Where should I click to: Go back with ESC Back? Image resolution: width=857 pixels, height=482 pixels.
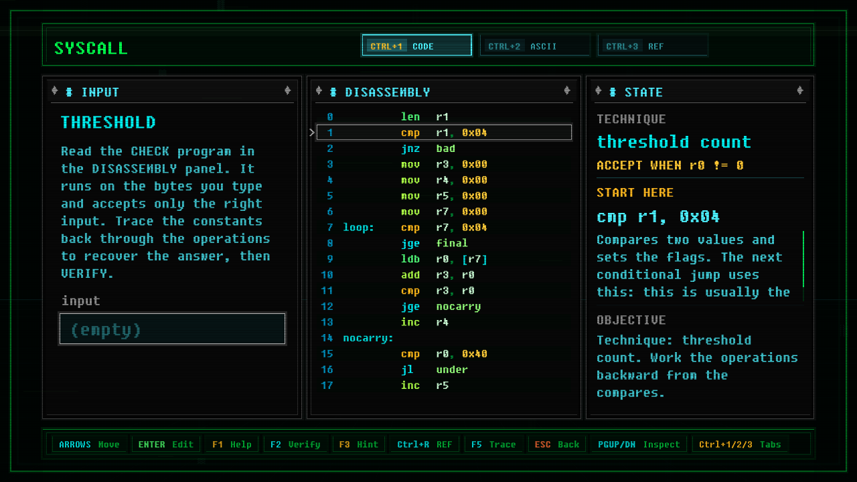click(557, 444)
